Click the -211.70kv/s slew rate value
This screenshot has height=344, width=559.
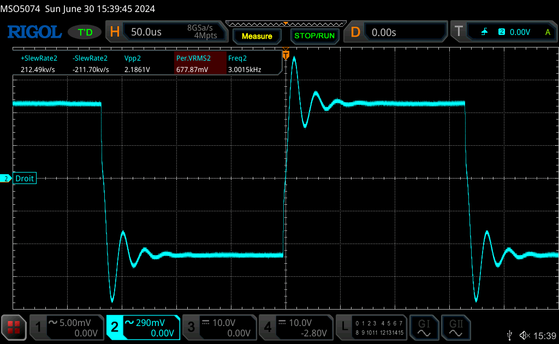click(x=91, y=69)
